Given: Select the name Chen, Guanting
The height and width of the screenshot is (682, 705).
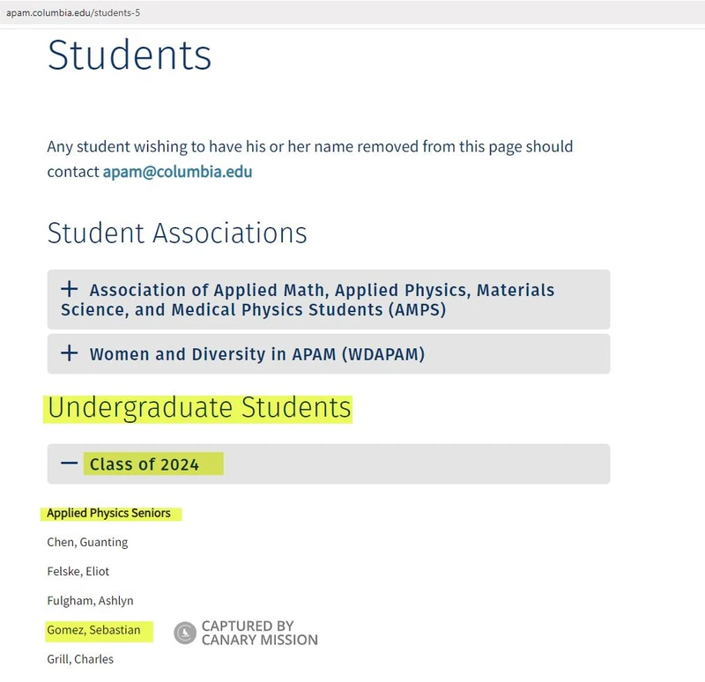Looking at the screenshot, I should click(x=87, y=542).
